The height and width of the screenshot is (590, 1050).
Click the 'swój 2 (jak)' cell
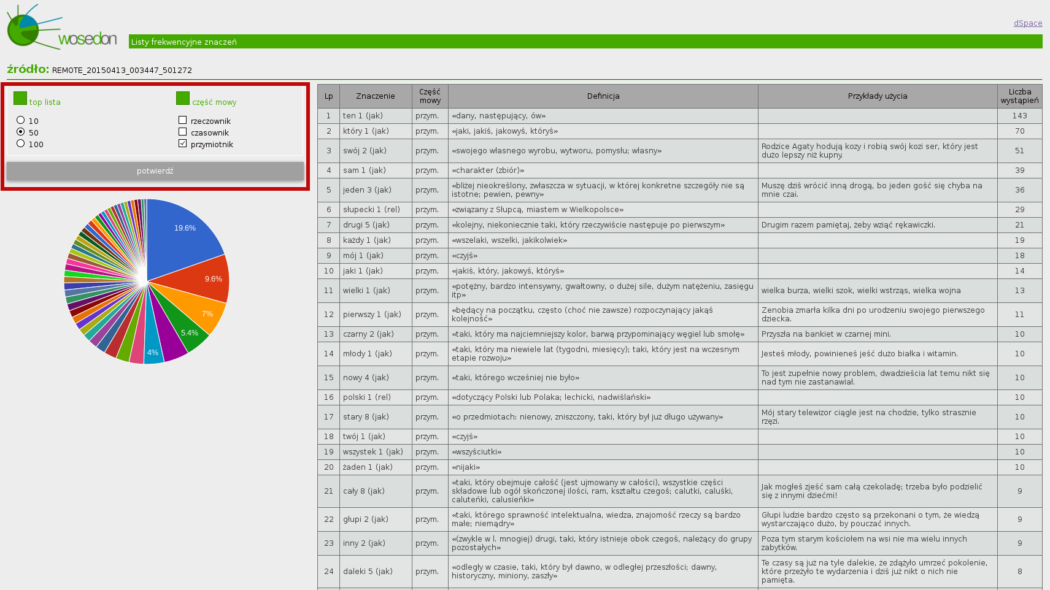376,151
